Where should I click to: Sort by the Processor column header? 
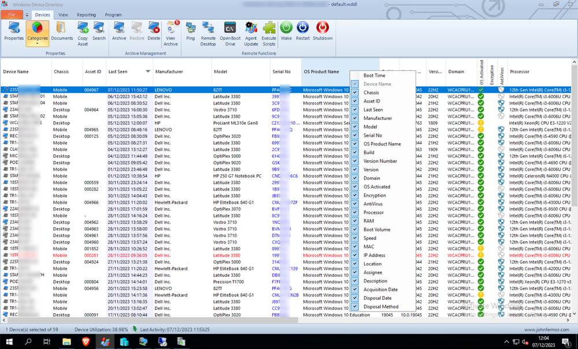click(539, 72)
